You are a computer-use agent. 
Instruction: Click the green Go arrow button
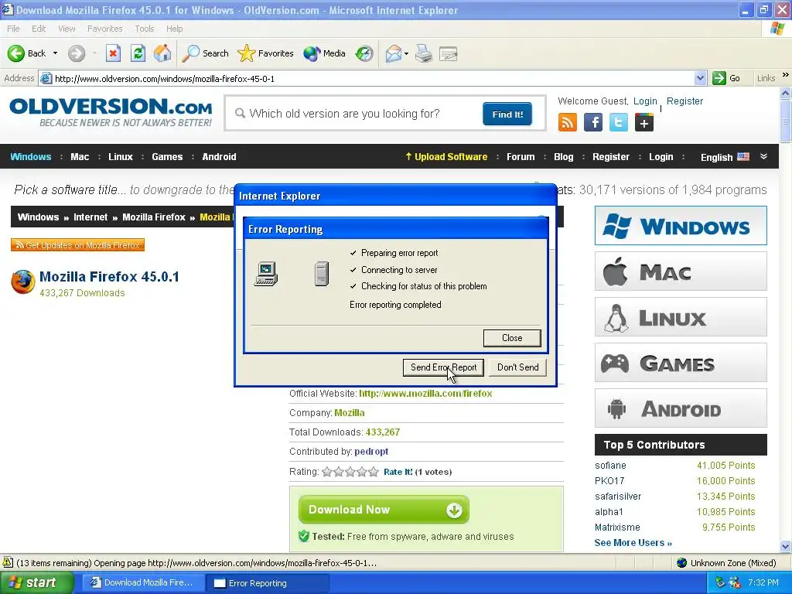[x=719, y=78]
